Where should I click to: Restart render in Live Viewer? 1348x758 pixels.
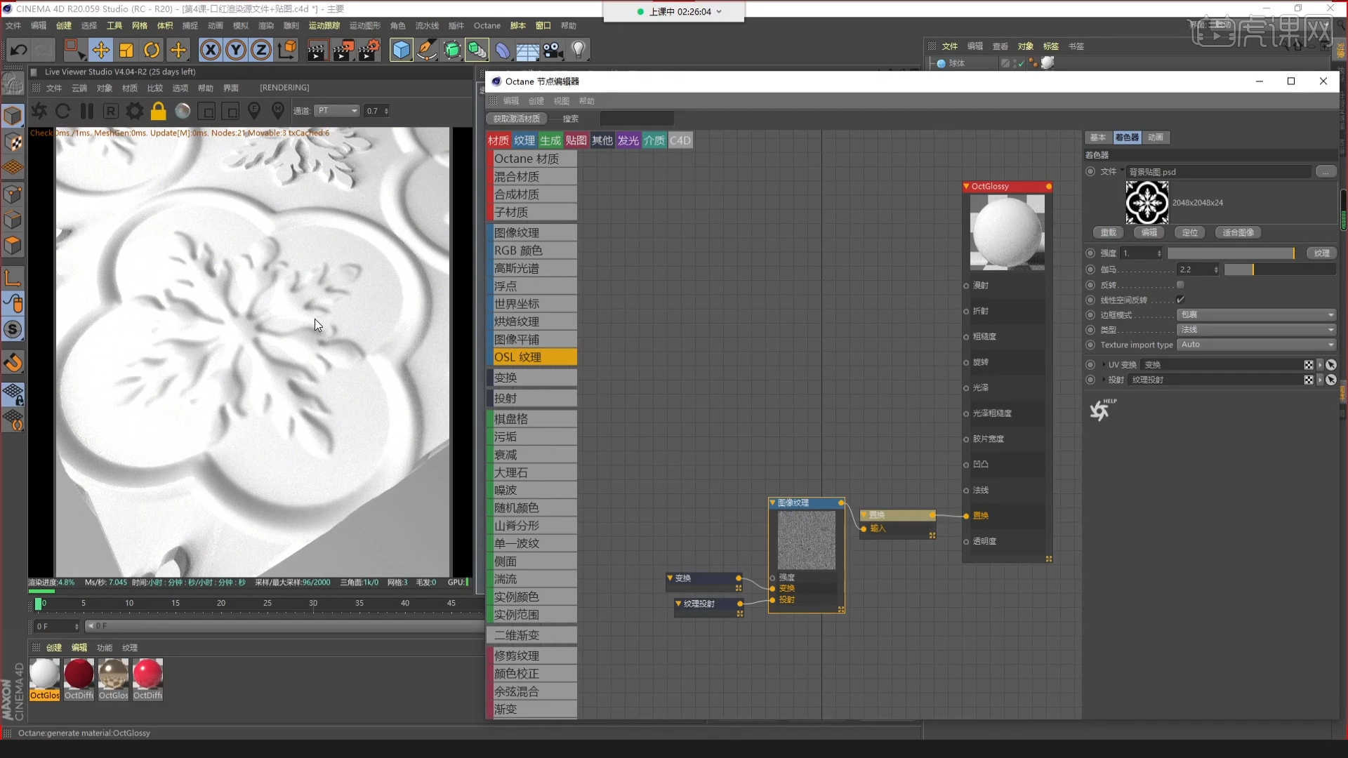(62, 111)
